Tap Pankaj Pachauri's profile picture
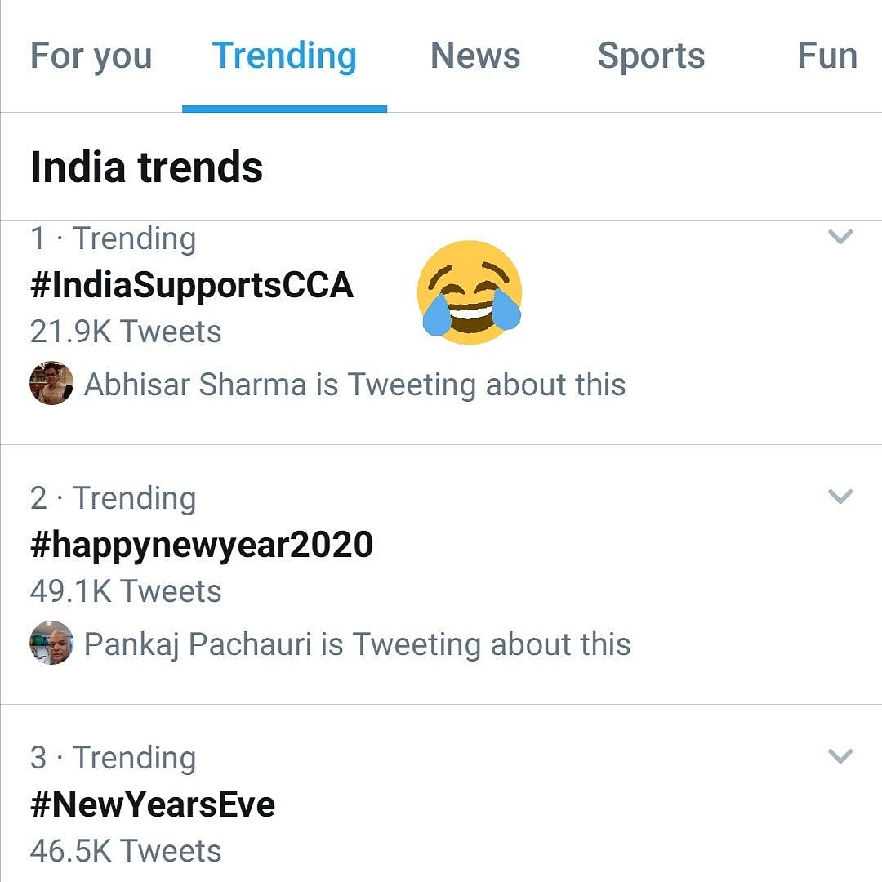Viewport: 882px width, 882px height. click(x=51, y=644)
